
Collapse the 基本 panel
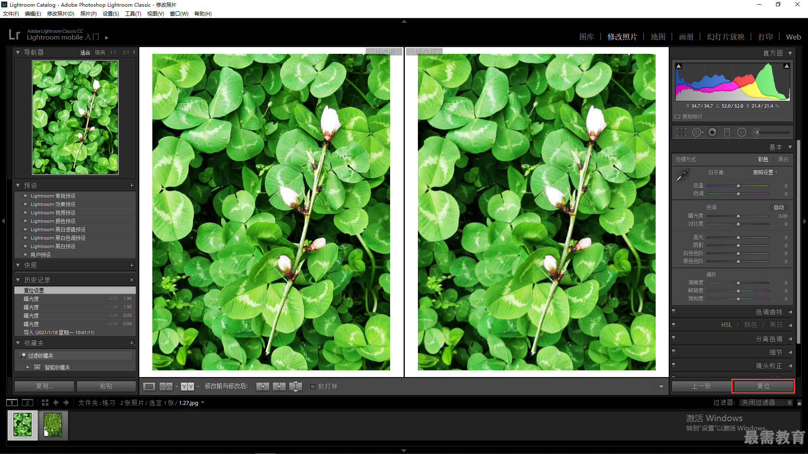790,147
